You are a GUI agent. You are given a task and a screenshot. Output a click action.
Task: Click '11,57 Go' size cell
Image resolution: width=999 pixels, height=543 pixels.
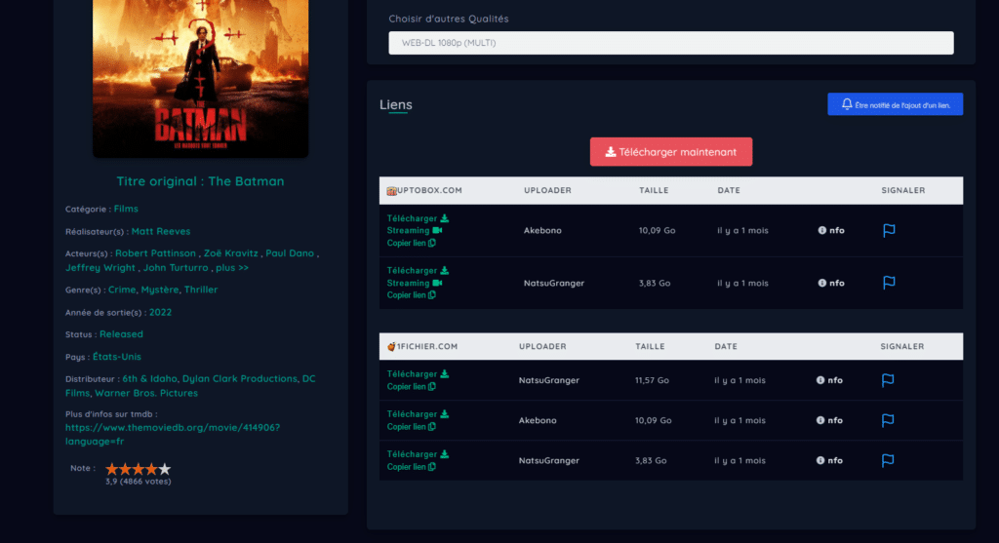(x=652, y=380)
